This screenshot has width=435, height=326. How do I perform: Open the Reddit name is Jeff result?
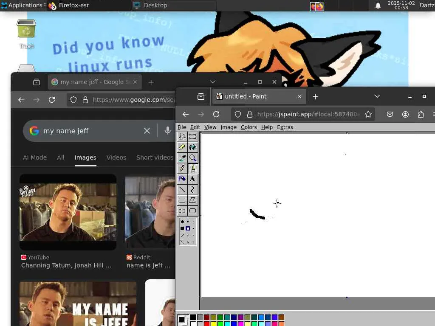click(148, 265)
